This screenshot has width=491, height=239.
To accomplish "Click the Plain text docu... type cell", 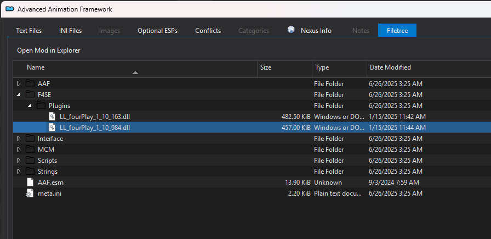I will tap(339, 194).
